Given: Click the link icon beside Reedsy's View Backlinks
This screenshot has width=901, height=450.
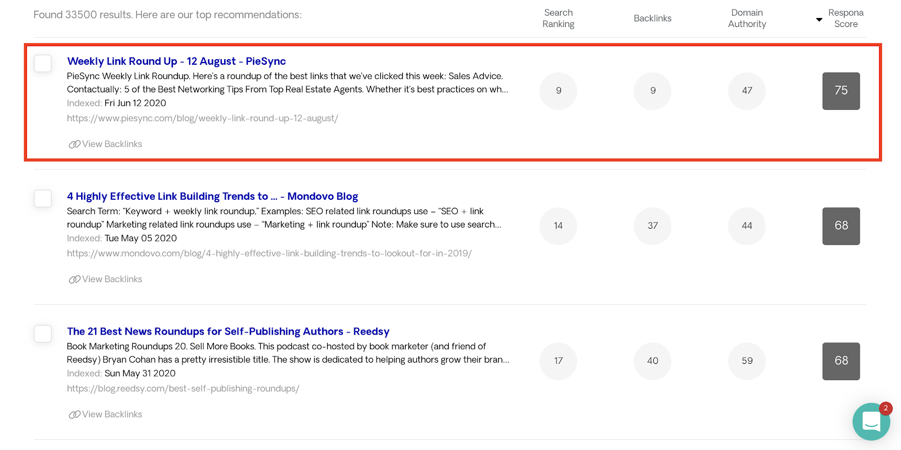Looking at the screenshot, I should (74, 415).
